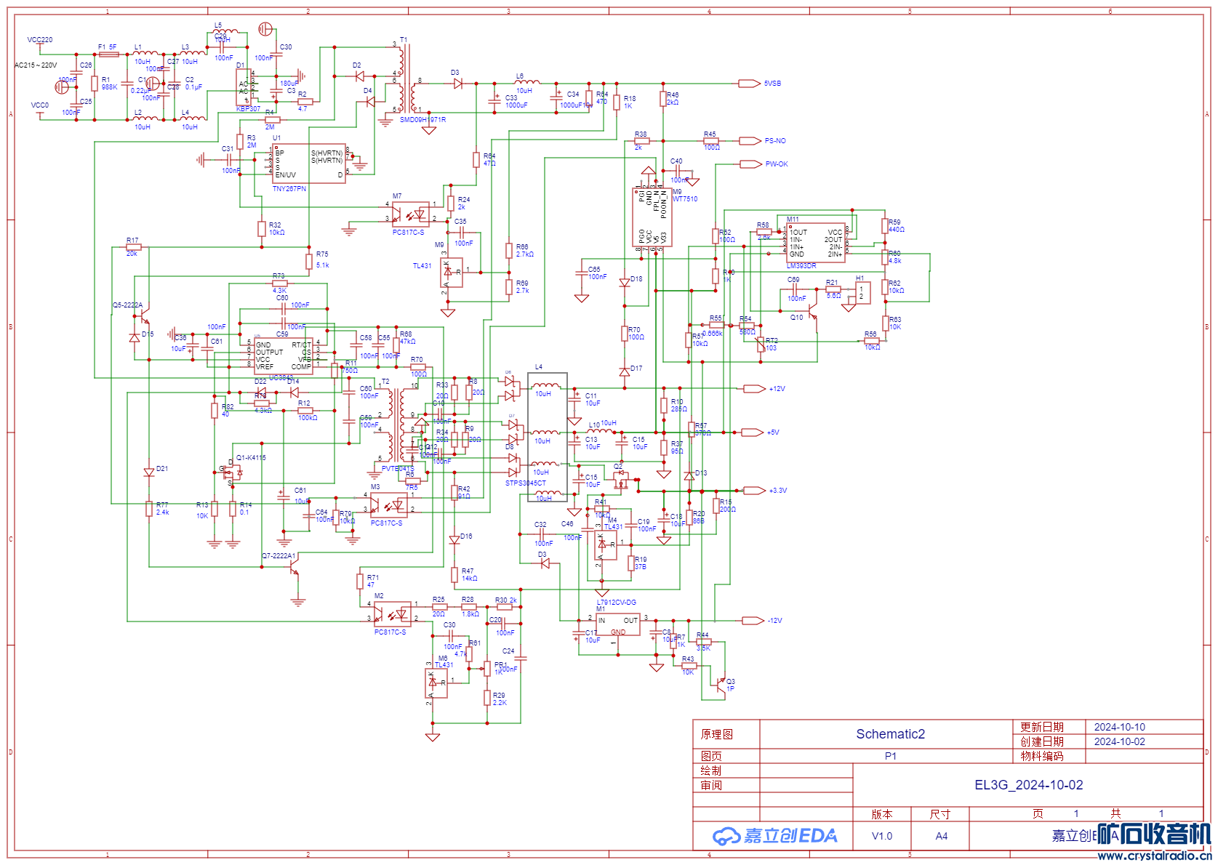The image size is (1218, 865).
Task: Select the VCC220 net label
Action: point(40,40)
